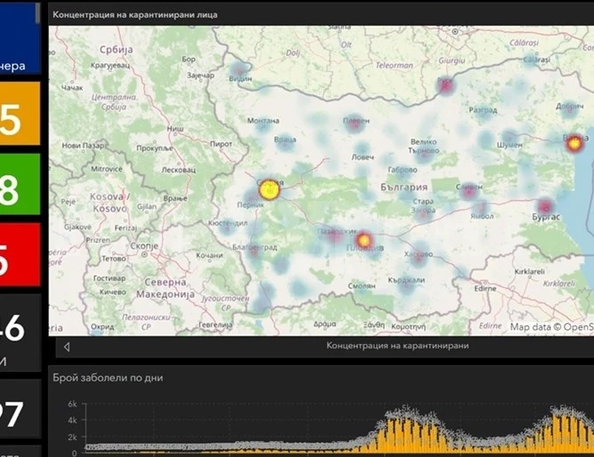Click the Vidin heat spot
This screenshot has width=594, height=457.
click(239, 71)
